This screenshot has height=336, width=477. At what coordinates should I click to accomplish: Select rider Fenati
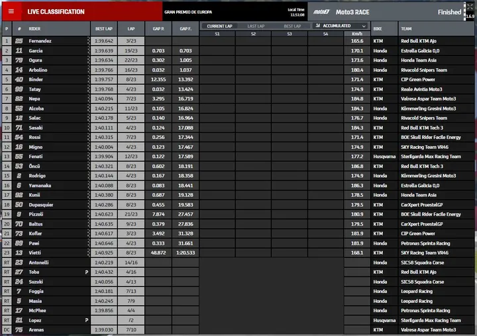pyautogui.click(x=36, y=157)
